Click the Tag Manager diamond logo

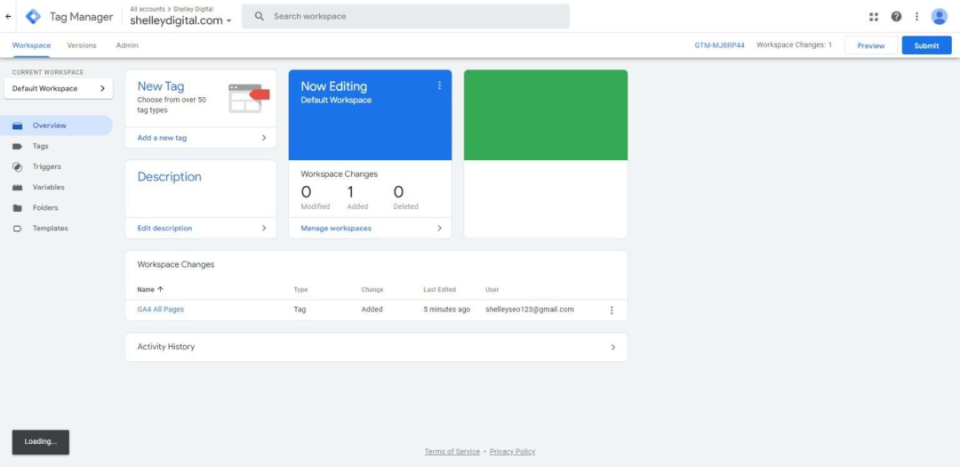(x=33, y=17)
